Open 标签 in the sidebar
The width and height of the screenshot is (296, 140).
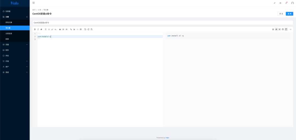click(15, 39)
